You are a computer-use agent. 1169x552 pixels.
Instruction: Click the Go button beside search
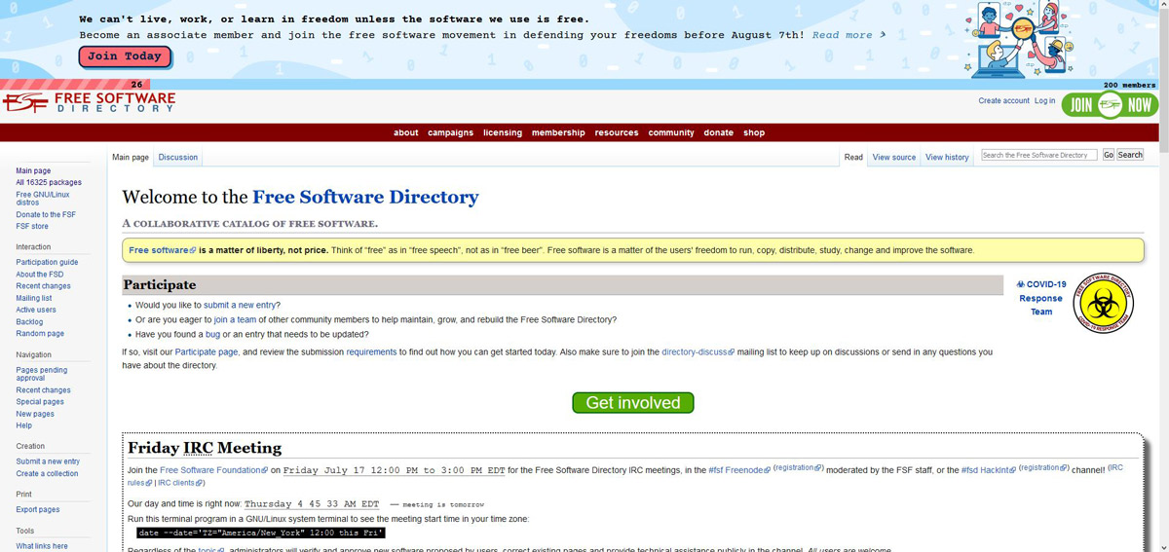pyautogui.click(x=1108, y=155)
